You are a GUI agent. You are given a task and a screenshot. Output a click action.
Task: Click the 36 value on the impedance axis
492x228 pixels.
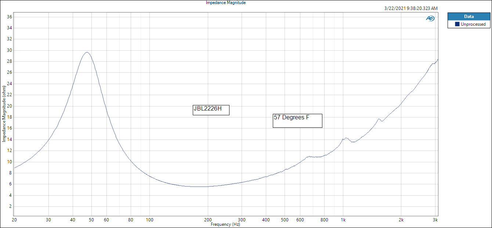point(10,17)
